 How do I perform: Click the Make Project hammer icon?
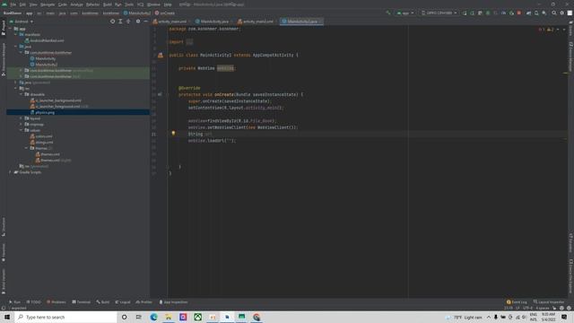(x=388, y=13)
